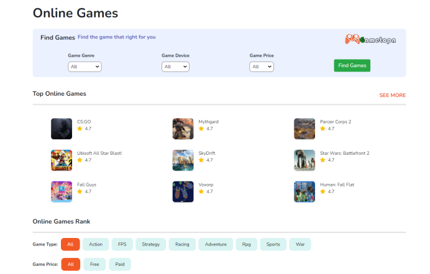Open the Fall Guys game thumbnail
430x274 pixels.
tap(62, 192)
